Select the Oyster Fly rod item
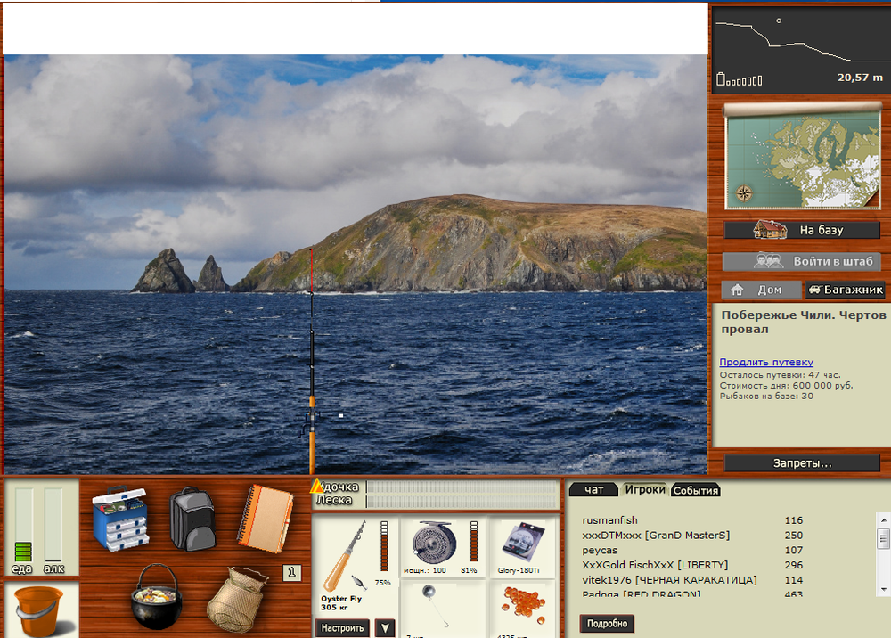Image resolution: width=891 pixels, height=638 pixels. tap(346, 557)
